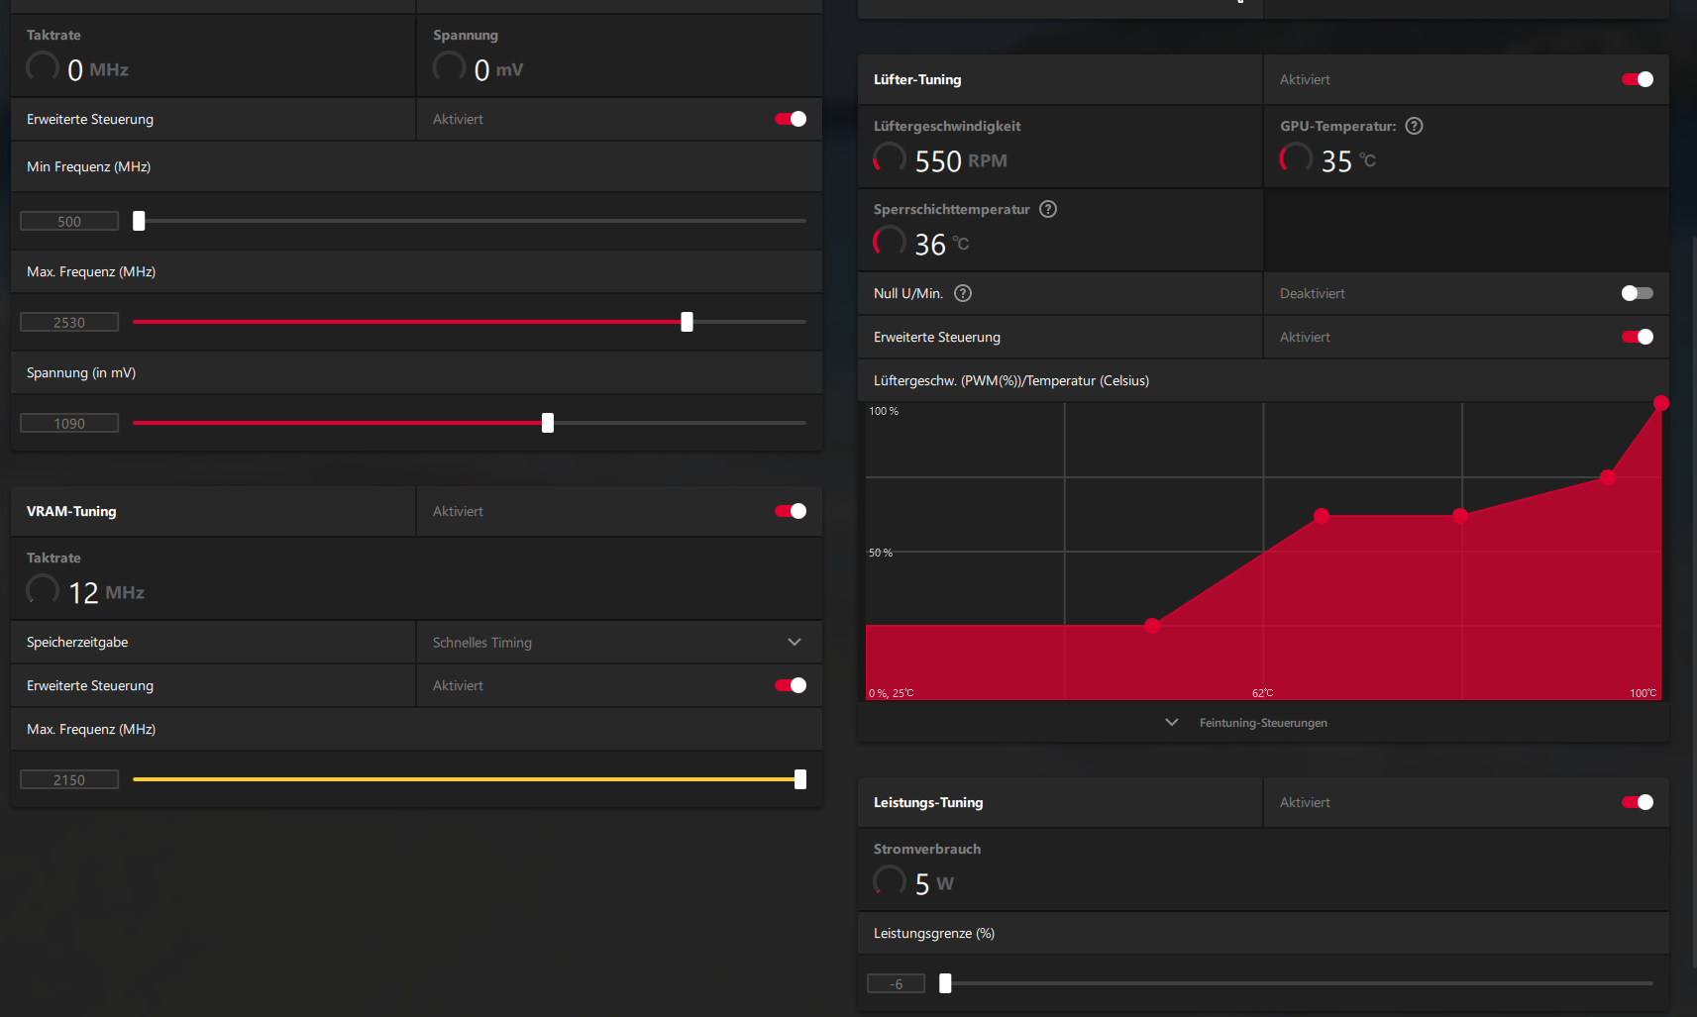Toggle Erweiterte Steuerung in the Lüfter section
The width and height of the screenshot is (1697, 1017).
[1638, 337]
